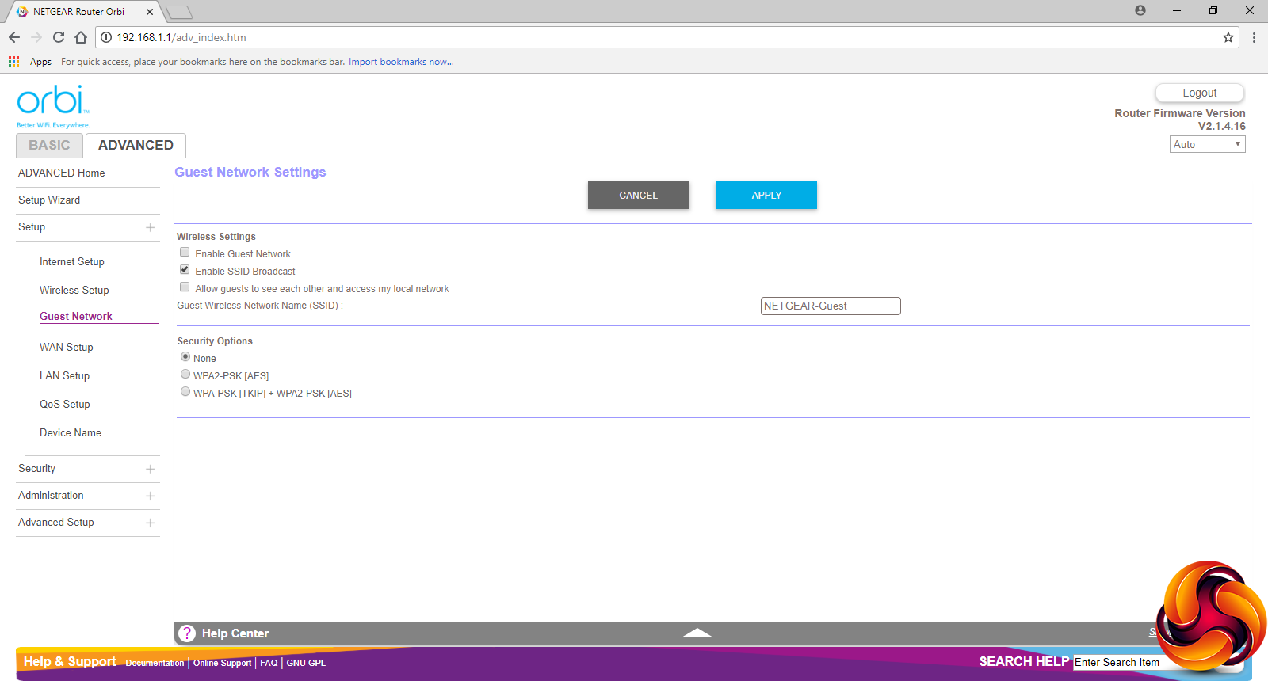
Task: Click the Help Center question mark icon
Action: [x=187, y=633]
